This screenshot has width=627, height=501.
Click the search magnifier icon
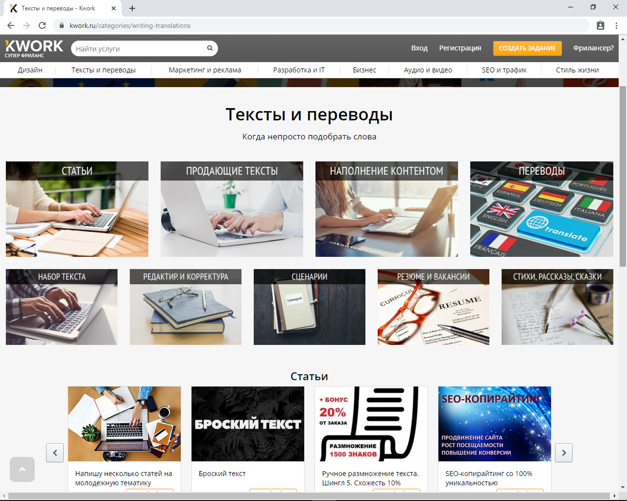point(210,48)
